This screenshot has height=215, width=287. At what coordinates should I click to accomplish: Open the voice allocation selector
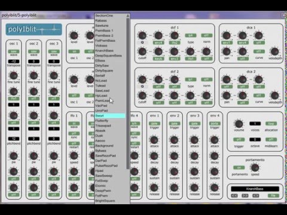(271, 124)
